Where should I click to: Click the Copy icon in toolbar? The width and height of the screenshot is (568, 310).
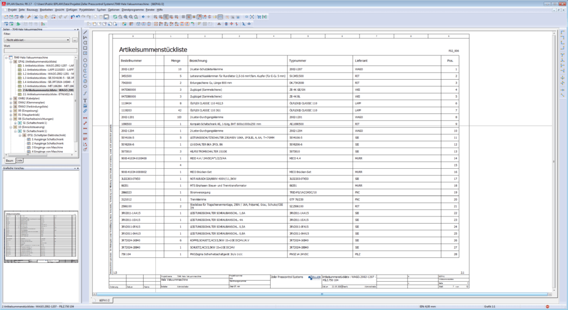pos(41,17)
